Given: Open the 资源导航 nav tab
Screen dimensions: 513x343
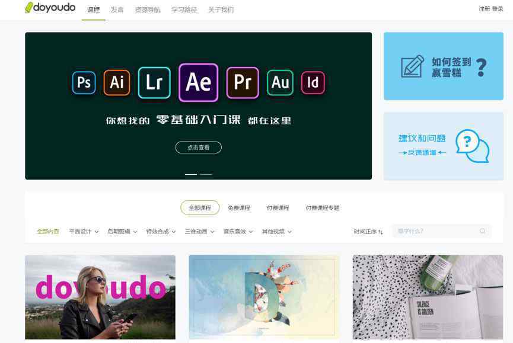Looking at the screenshot, I should [x=148, y=10].
